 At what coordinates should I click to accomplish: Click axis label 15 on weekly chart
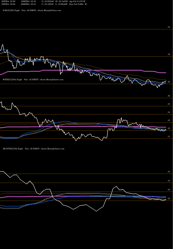(x=169, y=104)
